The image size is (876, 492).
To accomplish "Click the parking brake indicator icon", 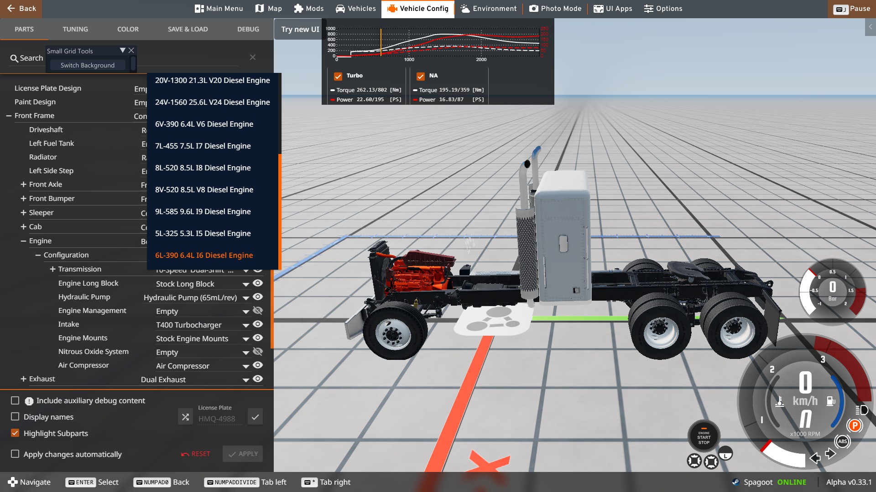I will coord(855,425).
